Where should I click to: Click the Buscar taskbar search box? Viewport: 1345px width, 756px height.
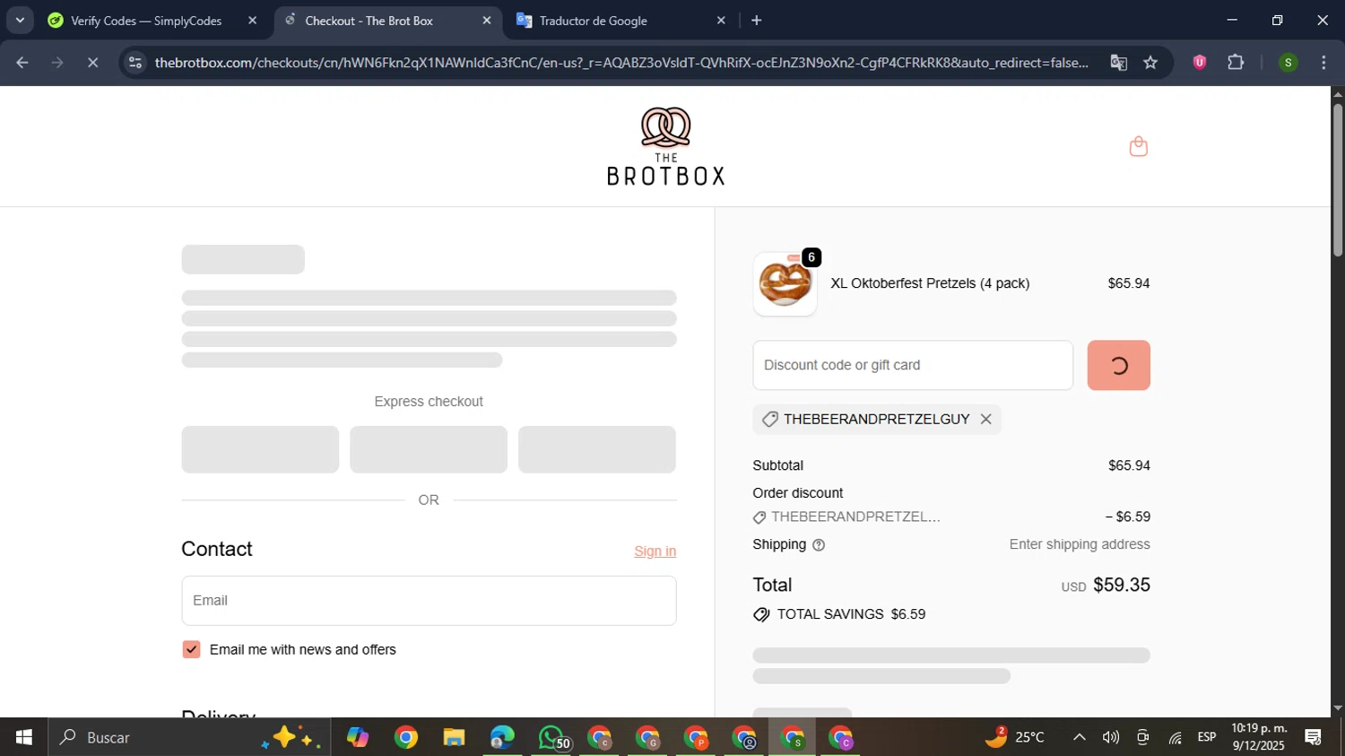click(189, 737)
